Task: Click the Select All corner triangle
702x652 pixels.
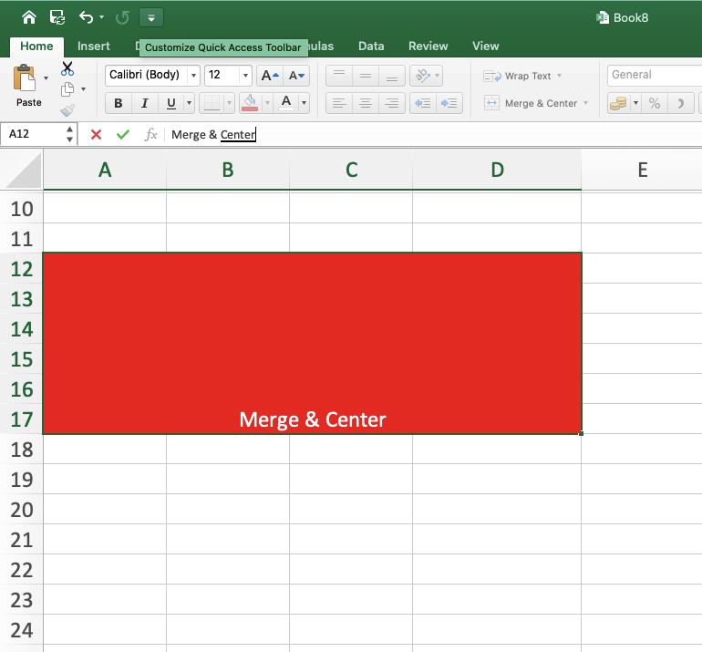Action: 24,171
